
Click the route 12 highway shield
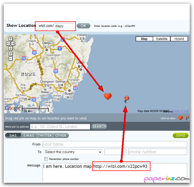click(24, 58)
